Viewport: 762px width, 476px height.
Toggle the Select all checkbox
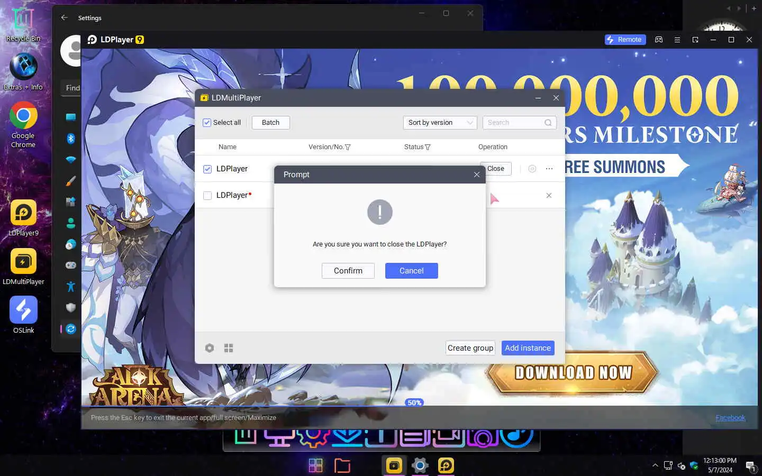click(x=207, y=123)
